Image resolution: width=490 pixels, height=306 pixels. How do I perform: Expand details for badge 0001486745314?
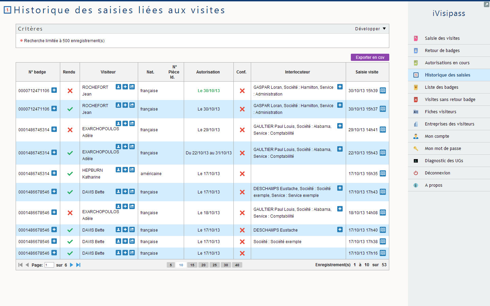(x=54, y=129)
